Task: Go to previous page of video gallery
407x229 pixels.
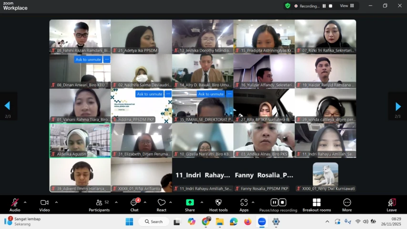Action: click(7, 106)
